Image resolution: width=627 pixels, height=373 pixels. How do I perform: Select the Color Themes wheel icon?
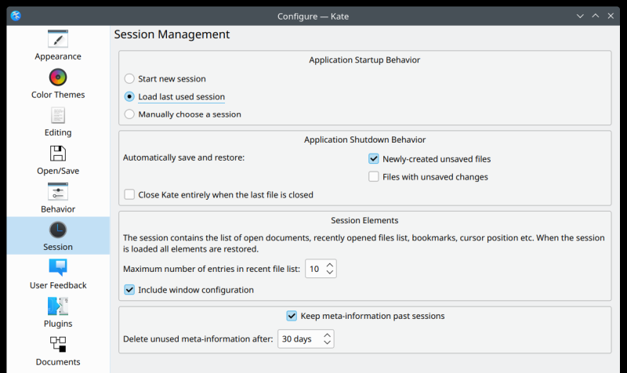[58, 77]
